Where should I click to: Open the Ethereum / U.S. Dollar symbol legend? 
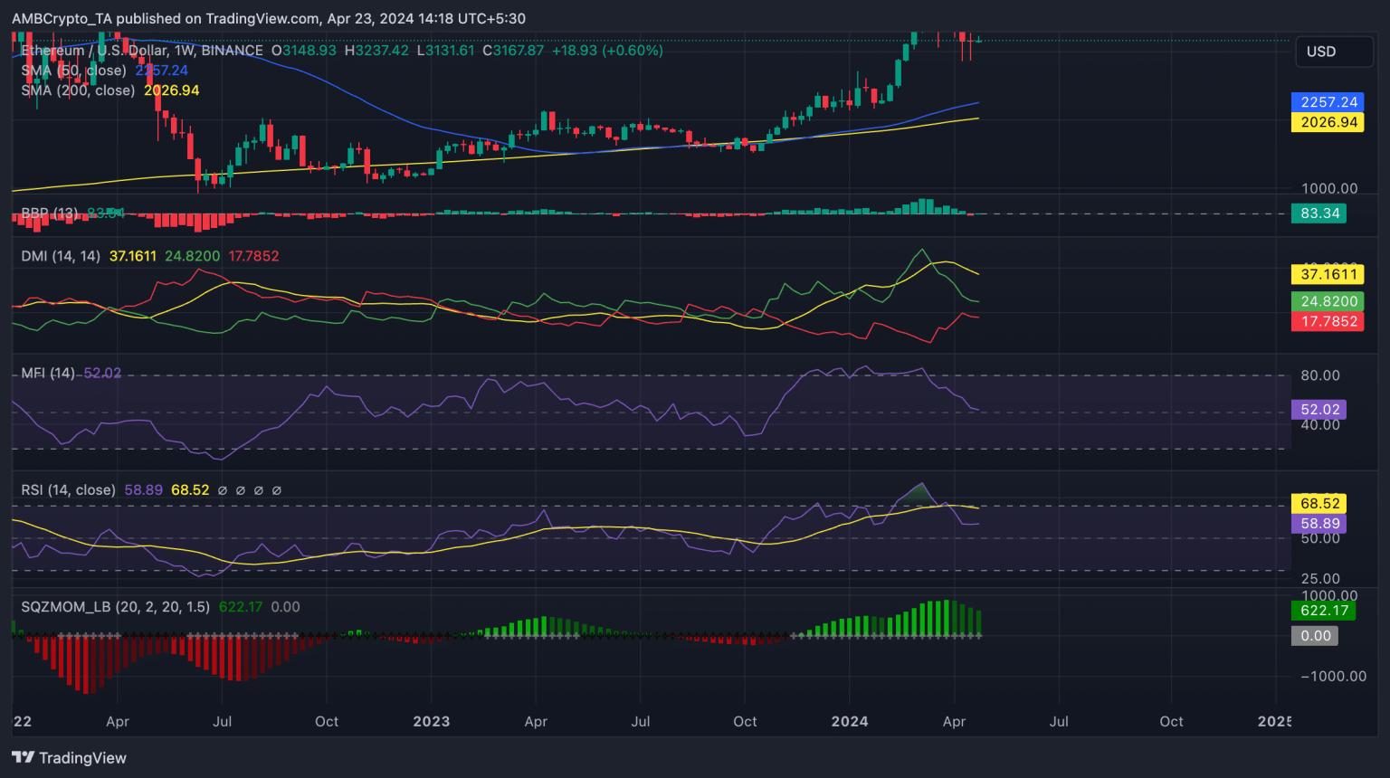point(142,51)
